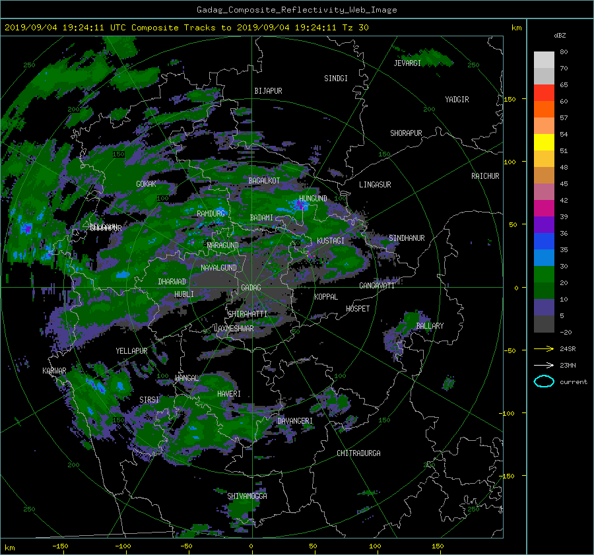Click the '100' tick on the right axis
The width and height of the screenshot is (594, 555).
pyautogui.click(x=510, y=162)
